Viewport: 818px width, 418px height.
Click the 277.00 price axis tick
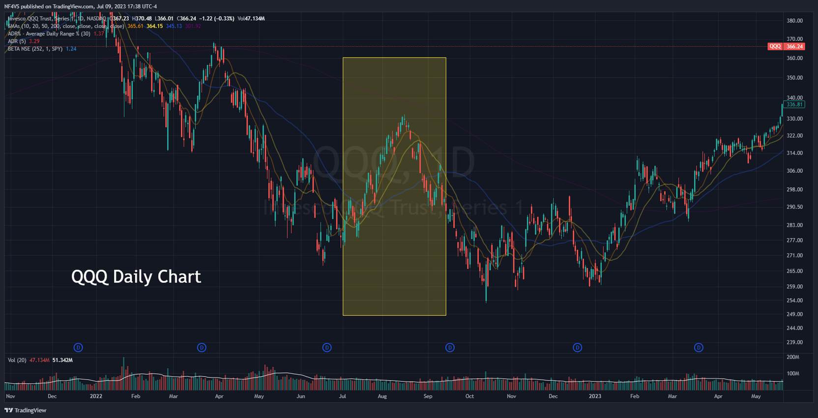794,240
